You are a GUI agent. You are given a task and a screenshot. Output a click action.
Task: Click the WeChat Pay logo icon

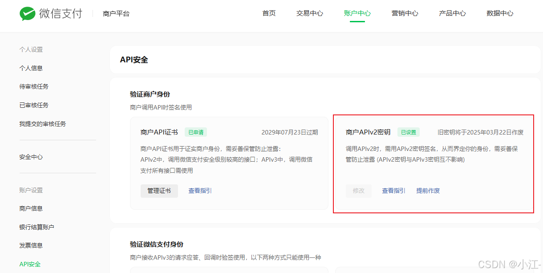point(27,13)
